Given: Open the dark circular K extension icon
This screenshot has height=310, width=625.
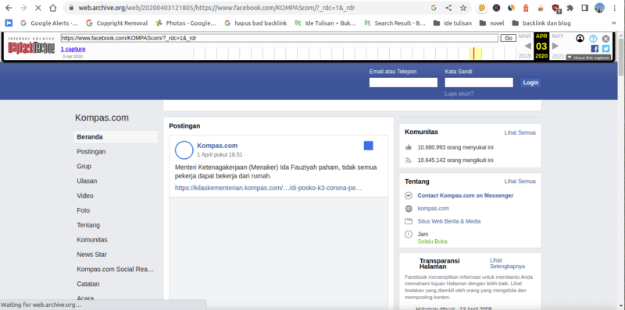Looking at the screenshot, I should coord(496,8).
